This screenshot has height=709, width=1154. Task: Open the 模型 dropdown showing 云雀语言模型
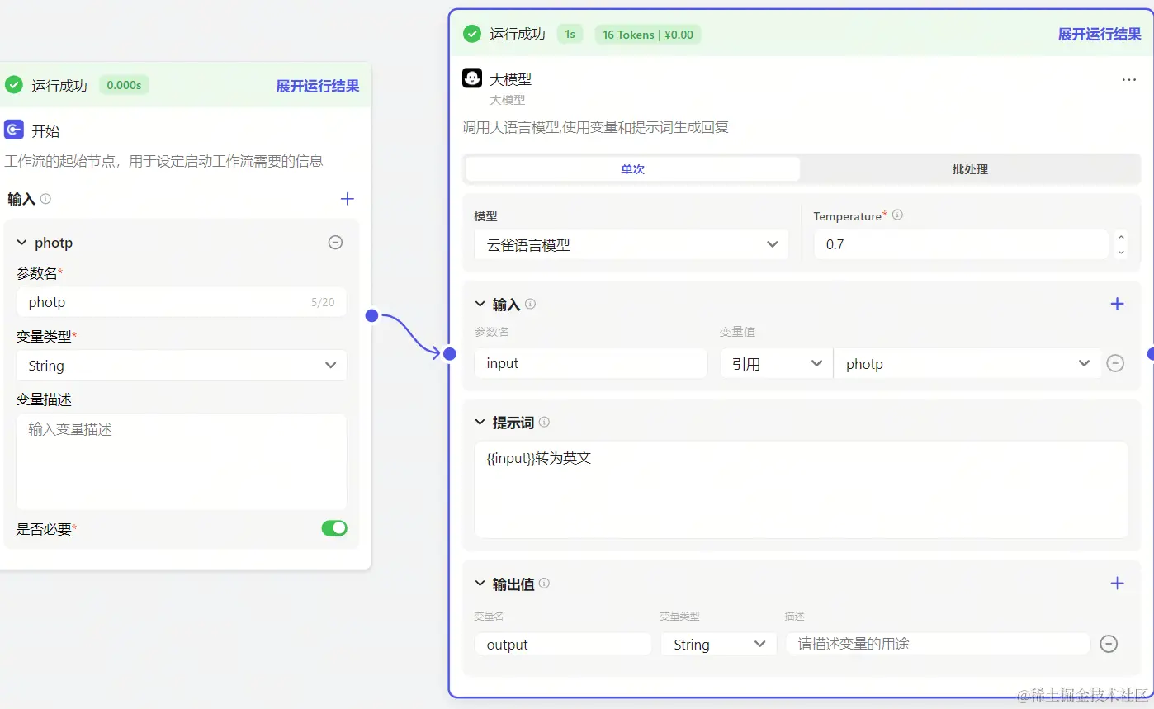click(x=631, y=245)
